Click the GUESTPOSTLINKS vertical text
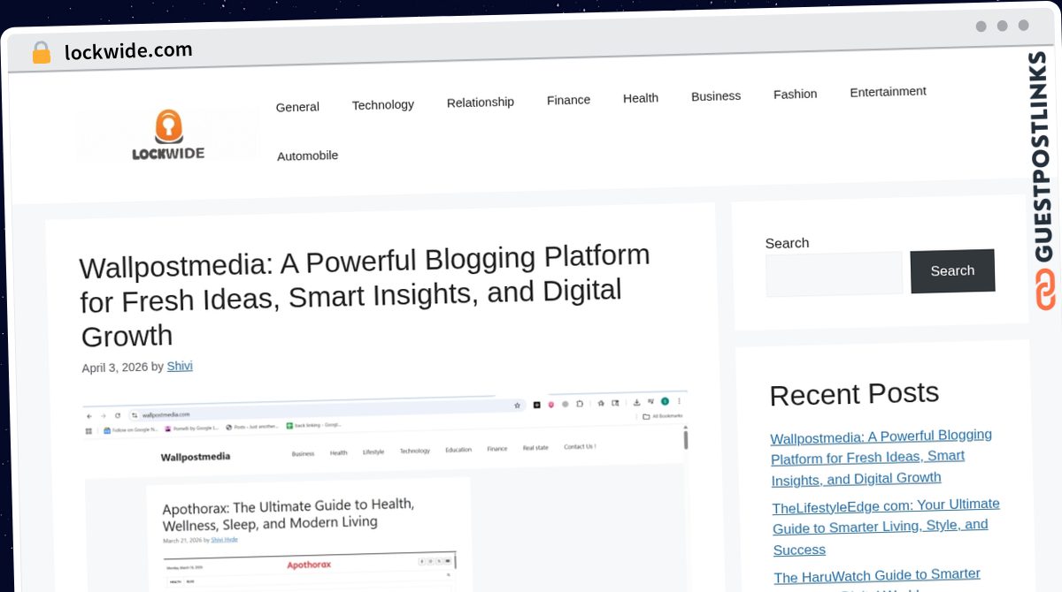 click(1041, 157)
